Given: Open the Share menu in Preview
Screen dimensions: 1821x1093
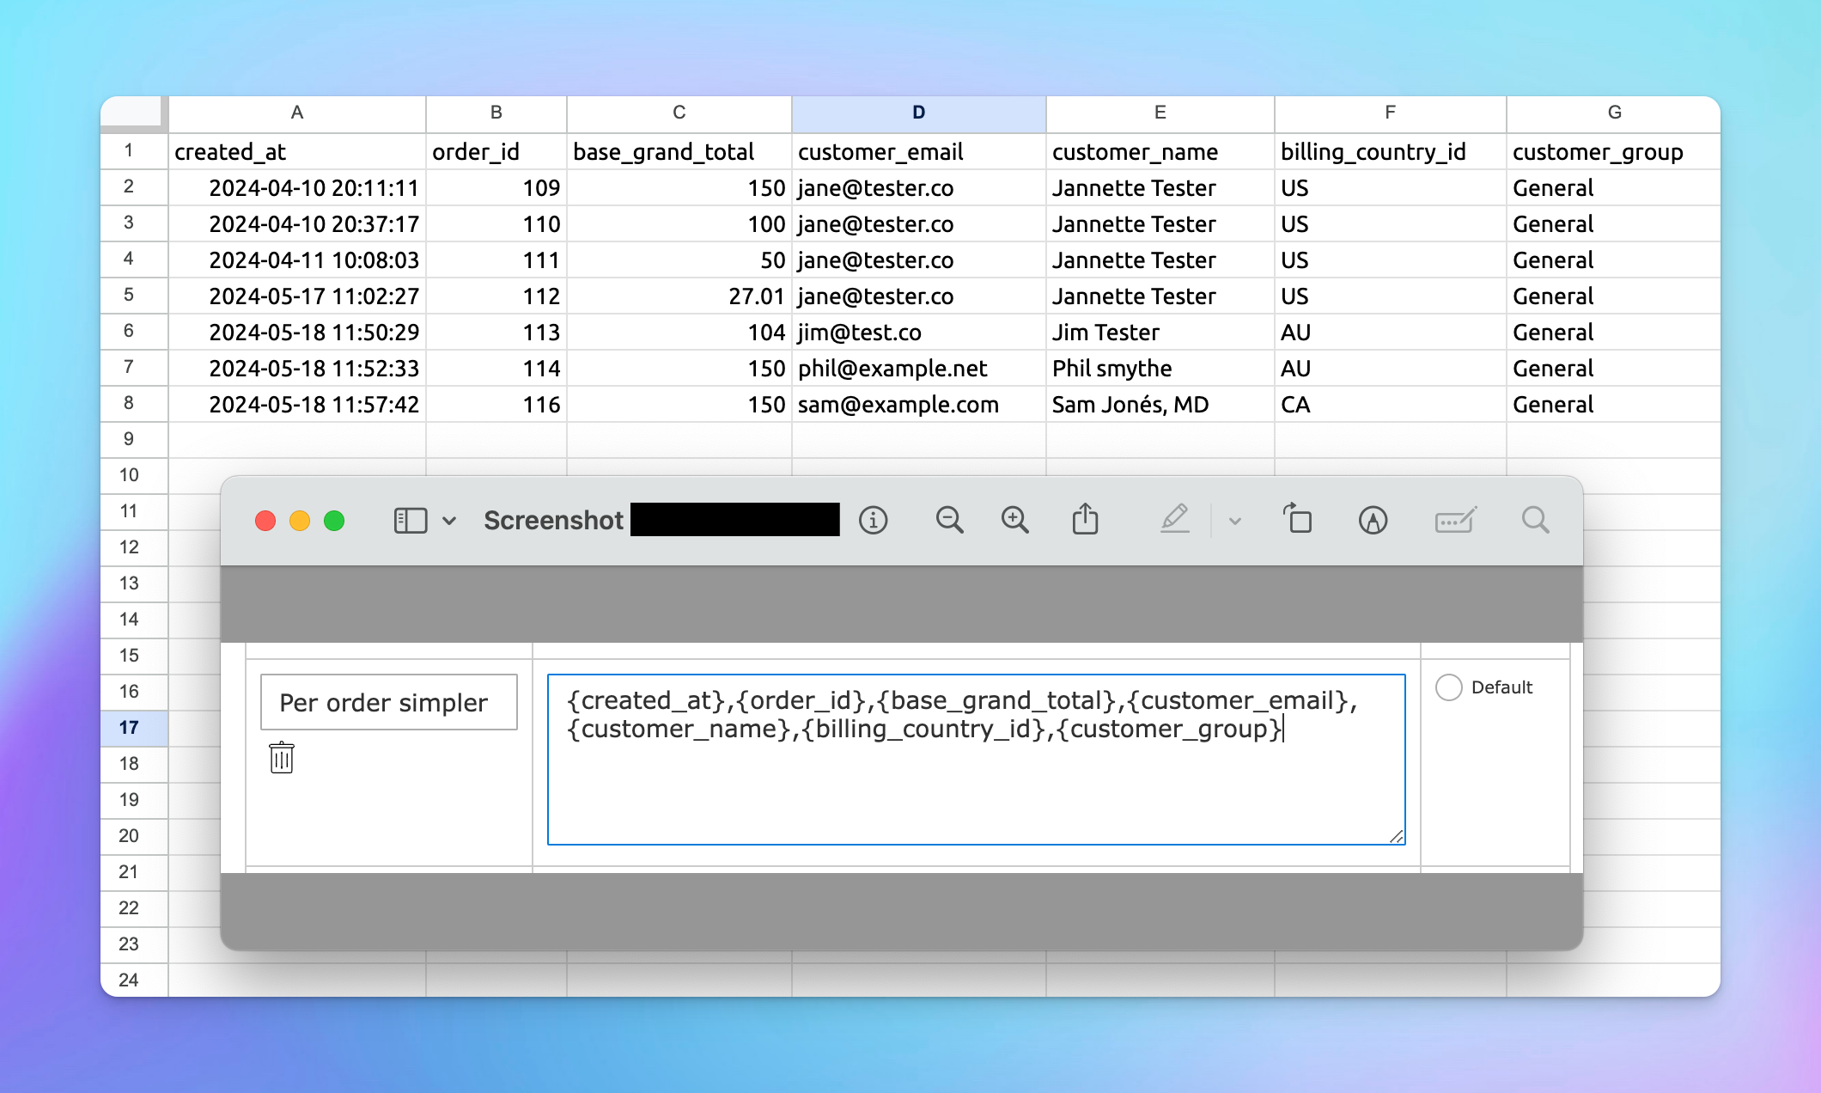Looking at the screenshot, I should [x=1085, y=519].
